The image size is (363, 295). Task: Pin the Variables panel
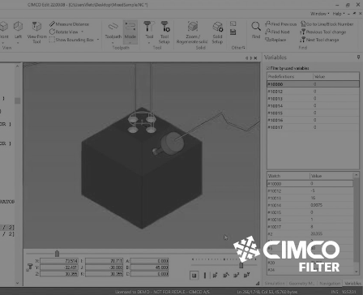pos(358,57)
